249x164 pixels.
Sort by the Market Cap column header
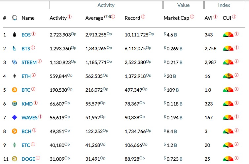pyautogui.click(x=176, y=18)
